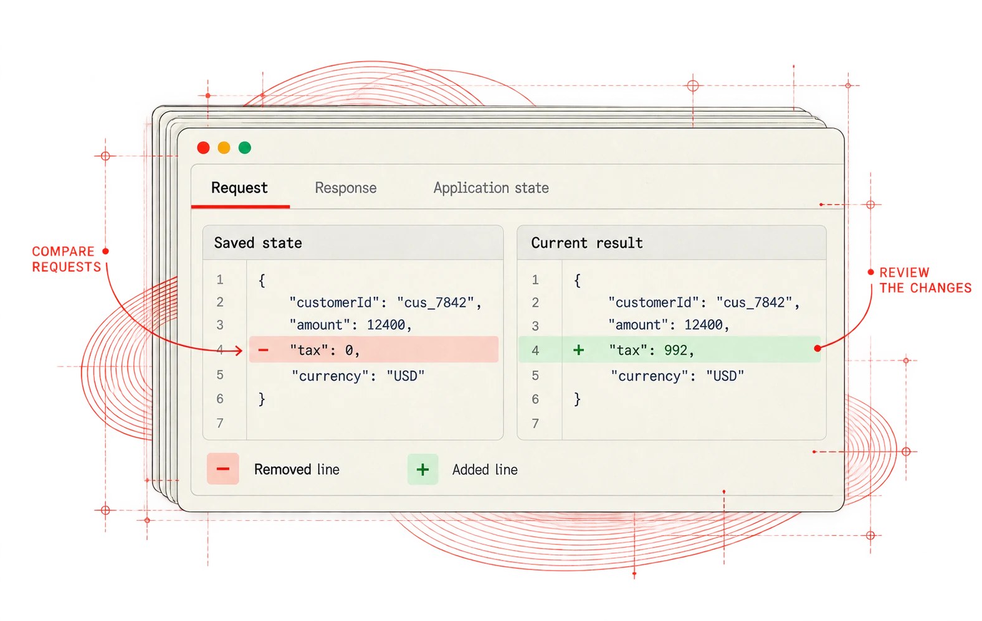
Task: Click the Saved state panel header
Action: pos(353,243)
